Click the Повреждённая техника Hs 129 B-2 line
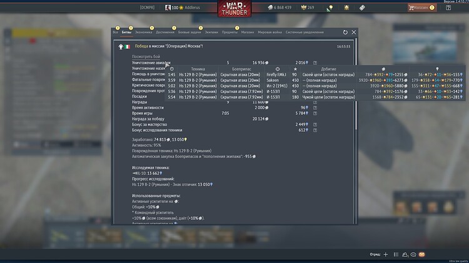The height and width of the screenshot is (263, 469). coord(172,151)
